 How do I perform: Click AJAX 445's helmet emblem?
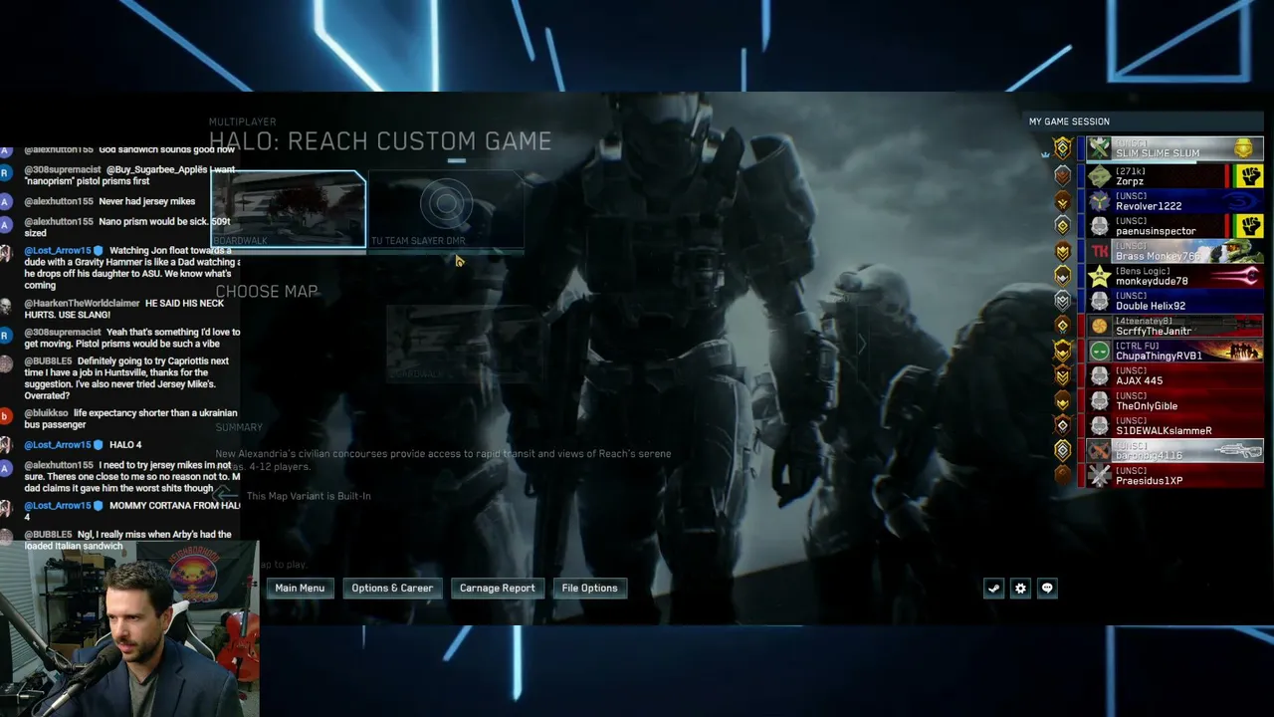pyautogui.click(x=1099, y=375)
